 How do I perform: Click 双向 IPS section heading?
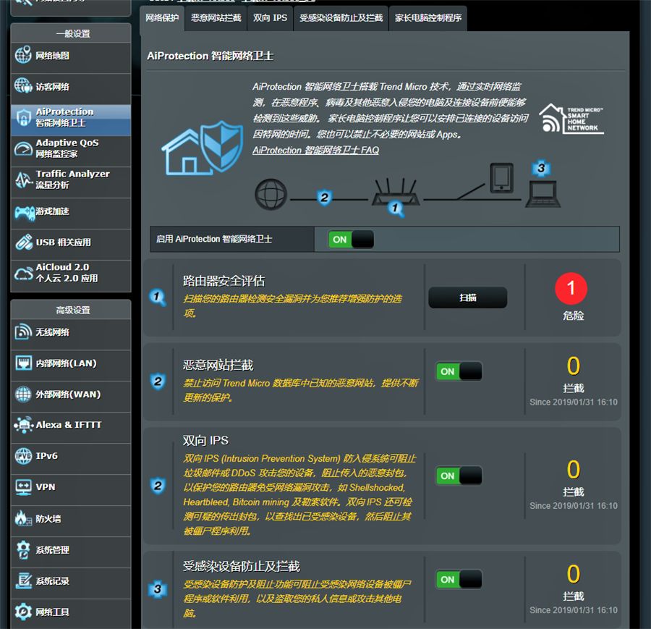pyautogui.click(x=205, y=440)
